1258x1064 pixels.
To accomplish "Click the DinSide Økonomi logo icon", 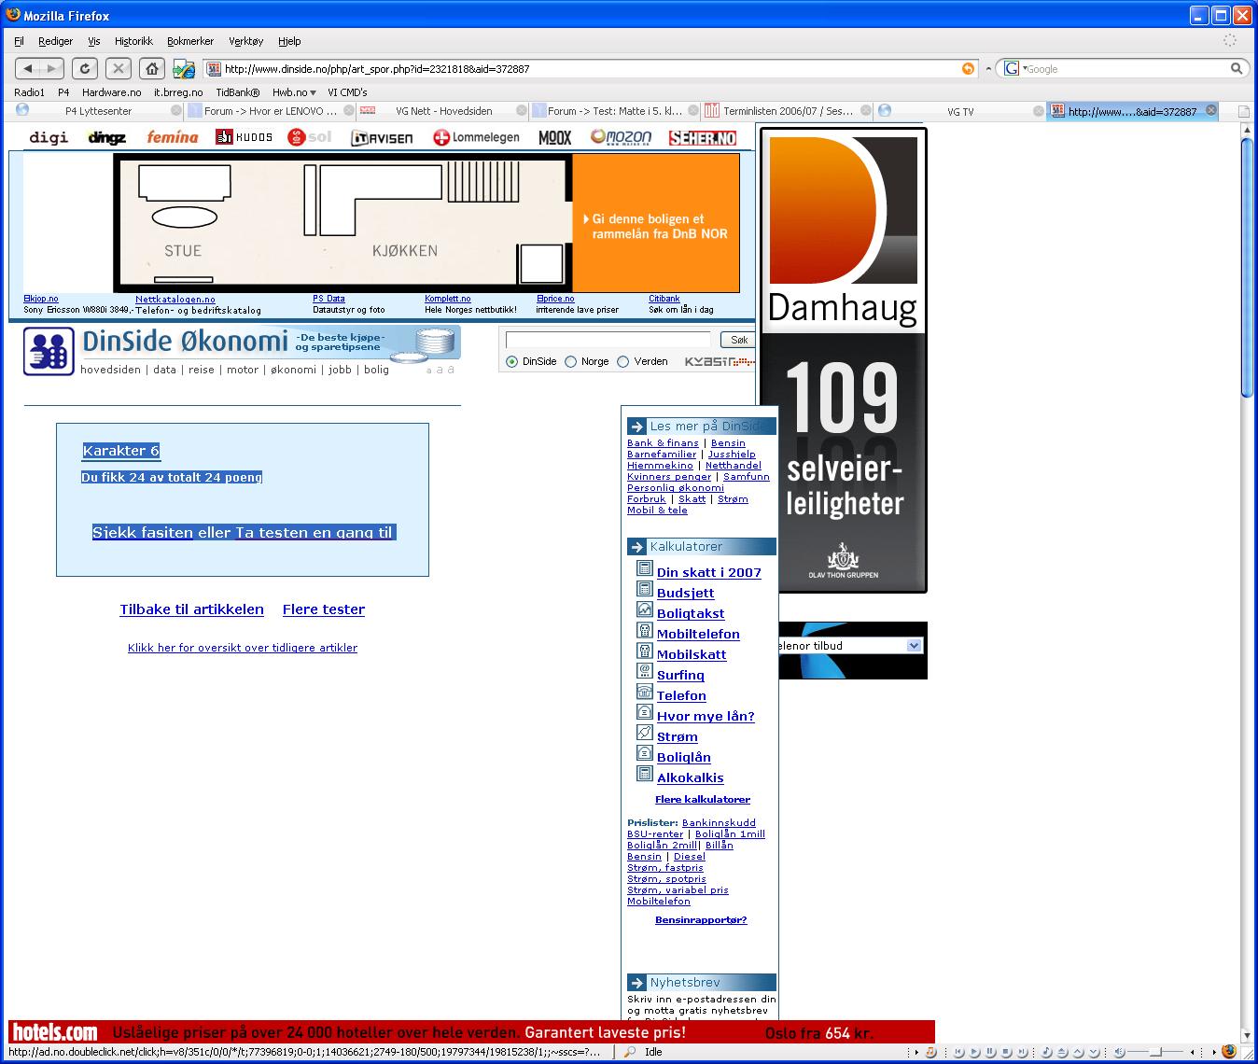I will pyautogui.click(x=49, y=351).
